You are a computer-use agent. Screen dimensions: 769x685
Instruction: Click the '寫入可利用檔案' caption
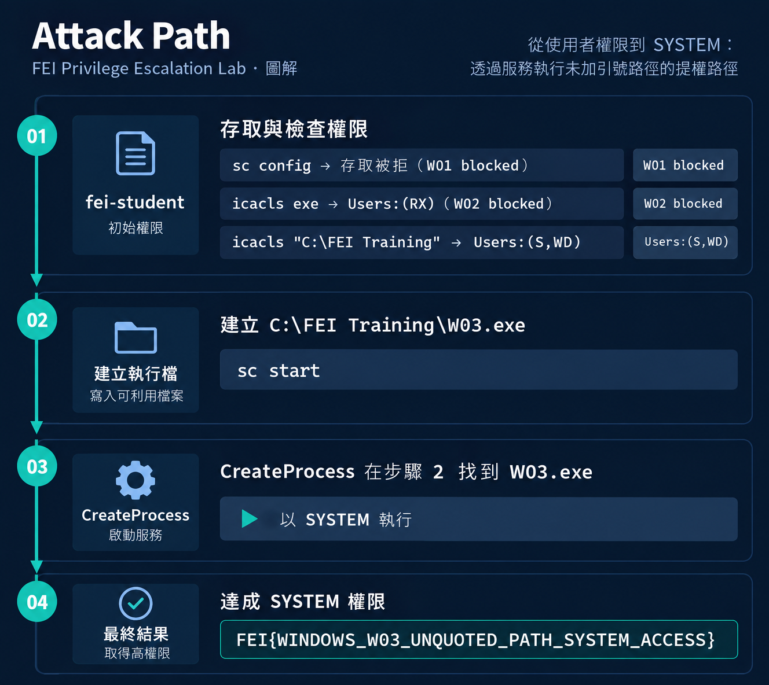(x=137, y=396)
